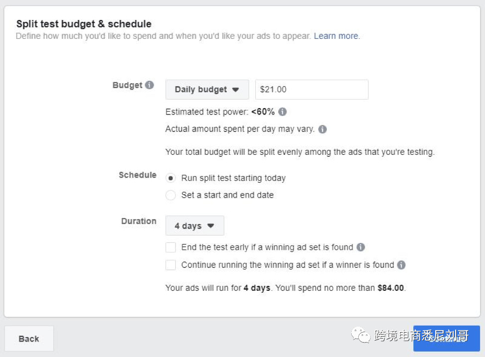Open the 'Daily budget' dropdown
The image size is (485, 357).
tap(206, 89)
